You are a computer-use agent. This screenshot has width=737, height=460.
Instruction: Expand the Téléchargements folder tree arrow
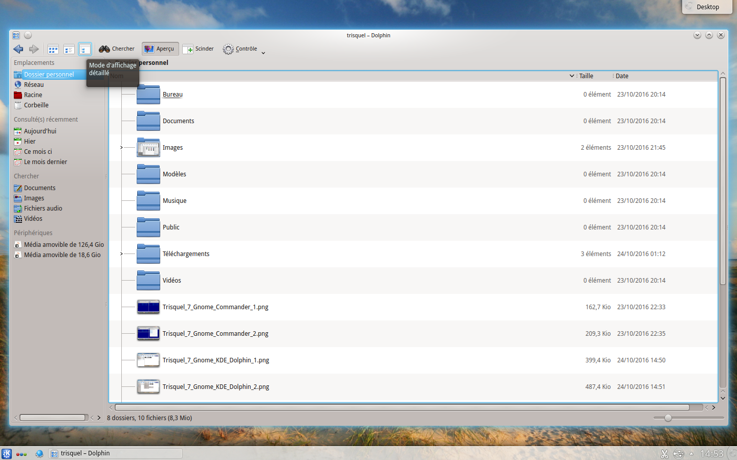click(121, 254)
